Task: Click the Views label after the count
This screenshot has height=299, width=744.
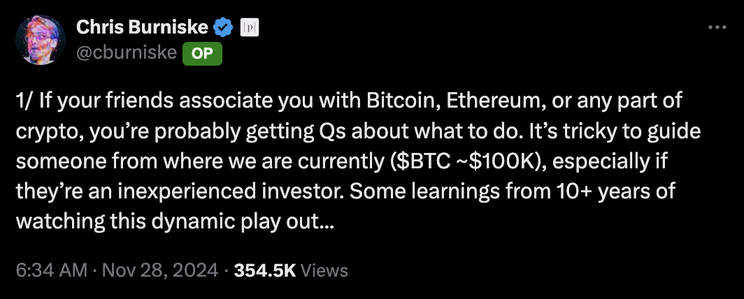Action: (324, 270)
